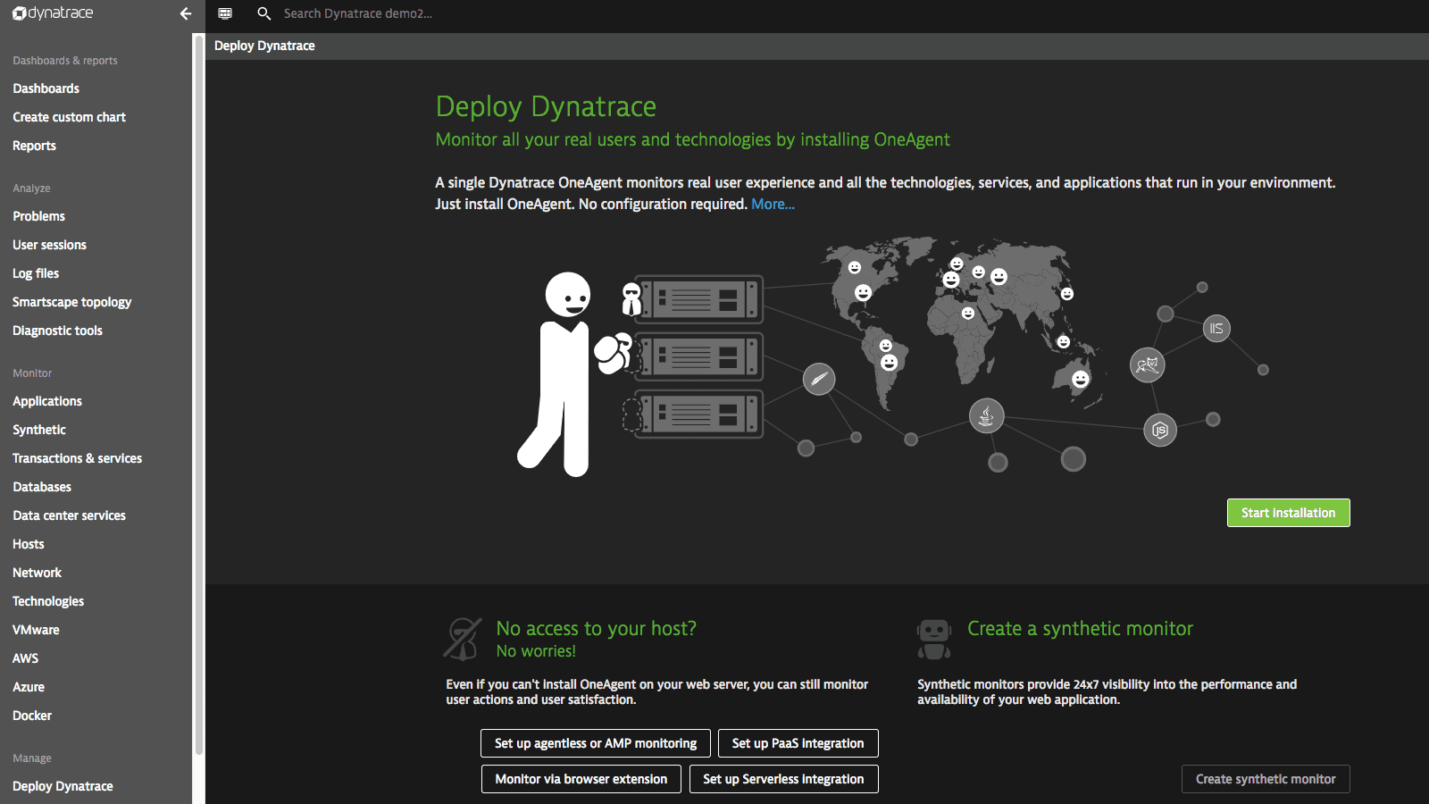This screenshot has height=804, width=1429.
Task: Click the Manage section label
Action: (32, 758)
